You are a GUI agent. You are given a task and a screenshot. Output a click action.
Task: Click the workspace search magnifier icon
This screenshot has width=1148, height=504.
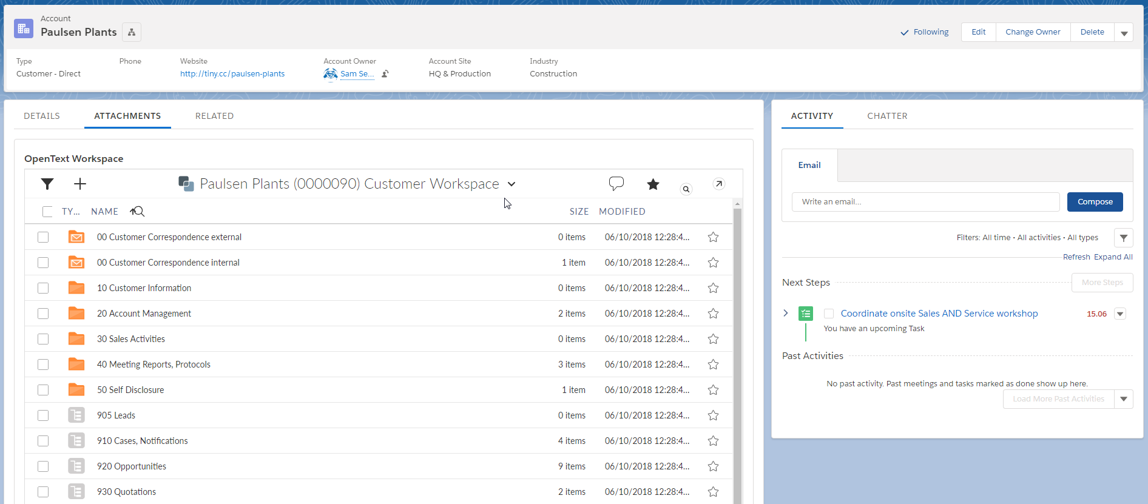(x=686, y=189)
